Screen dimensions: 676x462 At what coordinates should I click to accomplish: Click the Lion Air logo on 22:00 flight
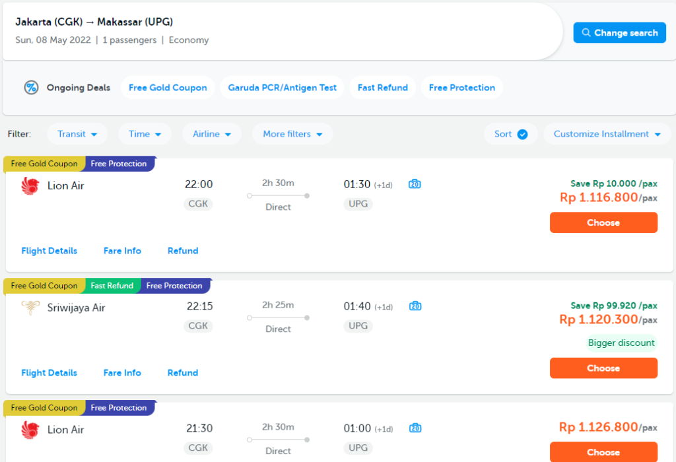[x=30, y=185]
